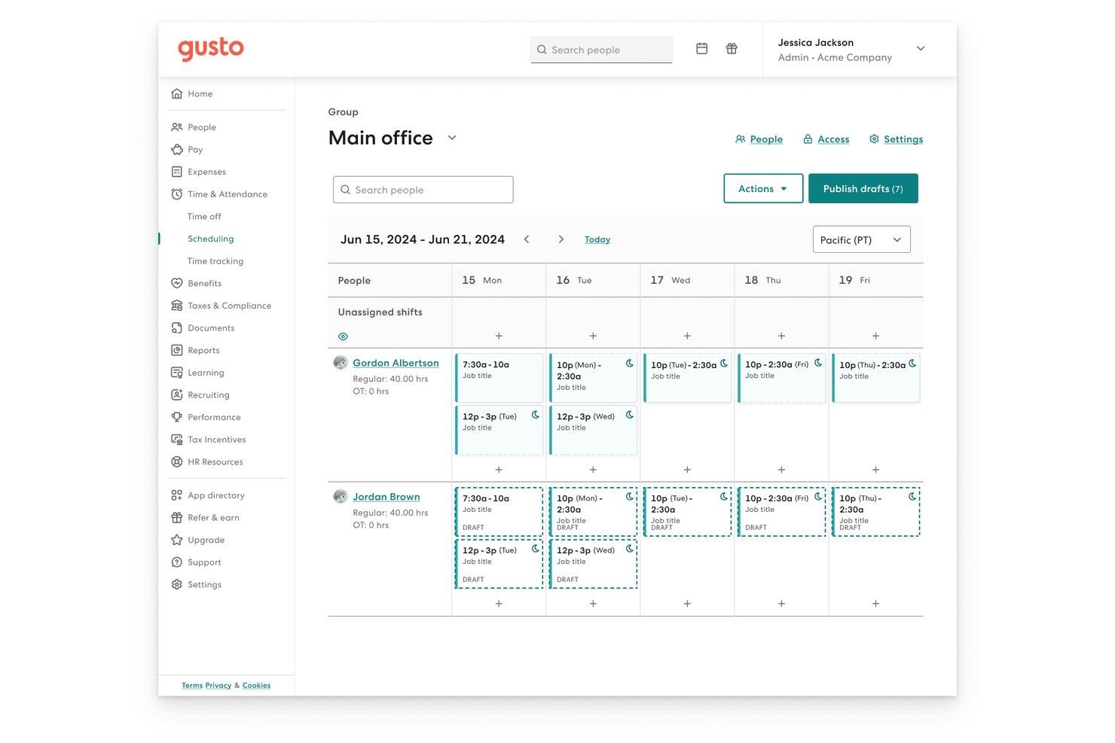Click the Reports icon in sidebar

[177, 351]
